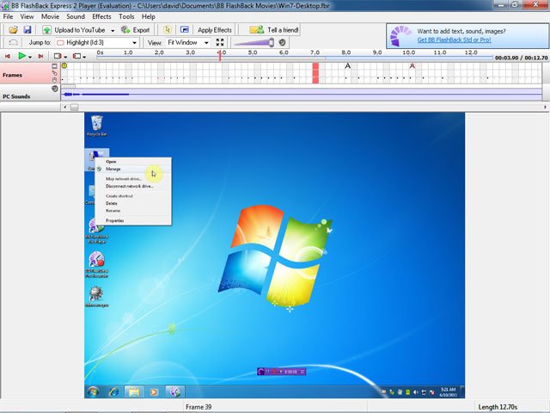This screenshot has width=550, height=413.
Task: Jump to the last frame
Action: (x=40, y=56)
